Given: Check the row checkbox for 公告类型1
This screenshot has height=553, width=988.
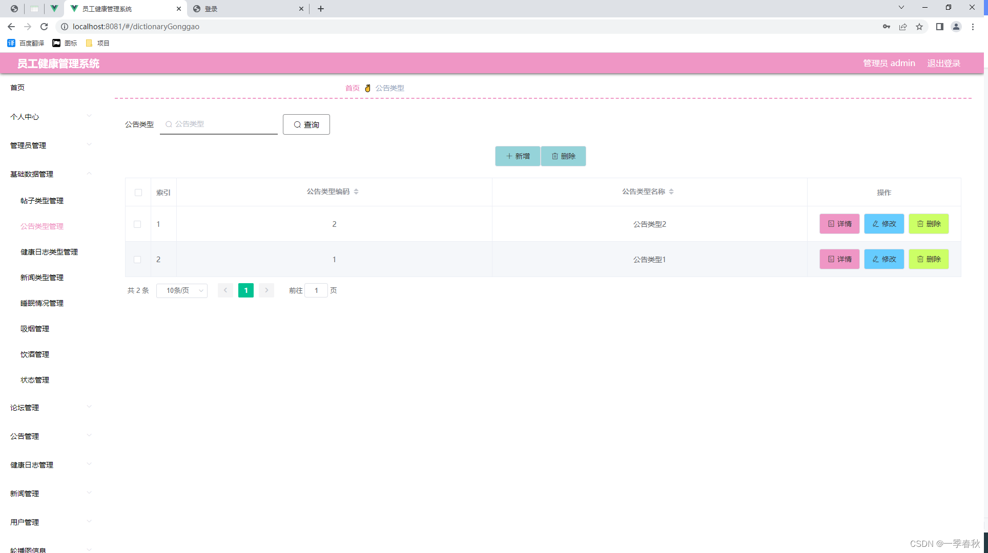Looking at the screenshot, I should [137, 260].
